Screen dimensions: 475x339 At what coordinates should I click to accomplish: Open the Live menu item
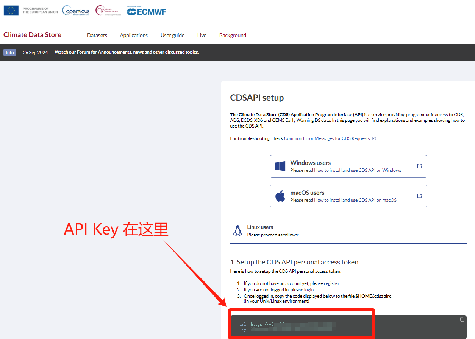pyautogui.click(x=202, y=35)
